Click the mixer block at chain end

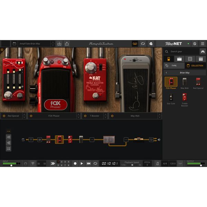pos(151,139)
